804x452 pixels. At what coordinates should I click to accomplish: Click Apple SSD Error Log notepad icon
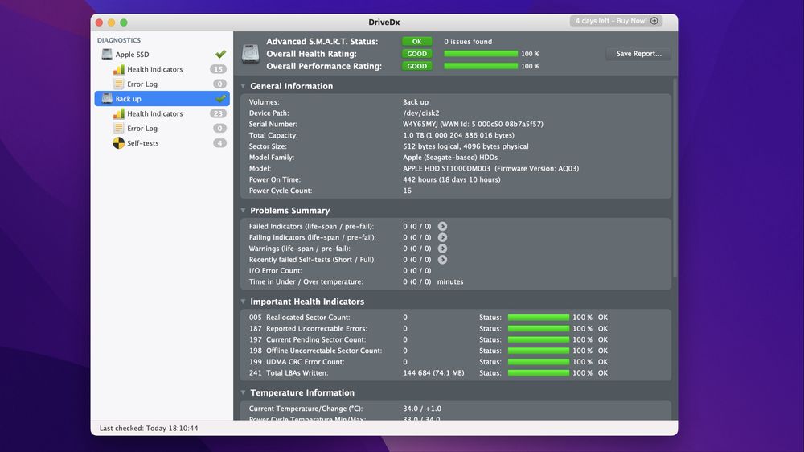118,84
